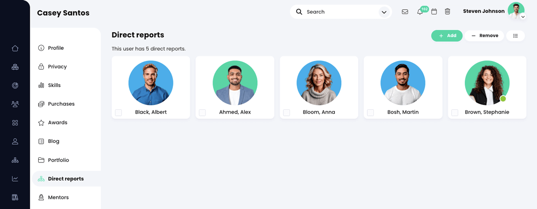
Task: Open the user menu chevron under avatar
Action: click(523, 17)
